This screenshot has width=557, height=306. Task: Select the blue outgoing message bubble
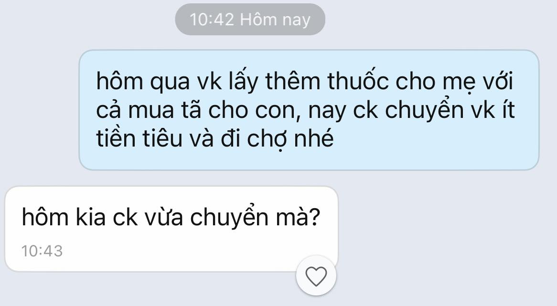pos(309,110)
